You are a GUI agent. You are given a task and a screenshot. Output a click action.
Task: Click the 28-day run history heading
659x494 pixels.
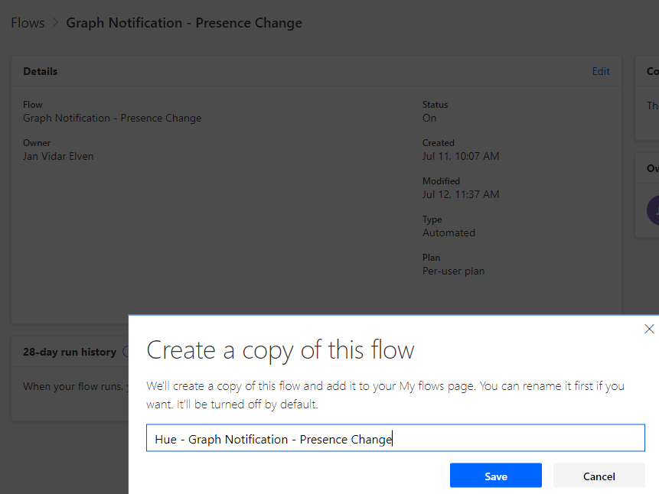tap(70, 352)
